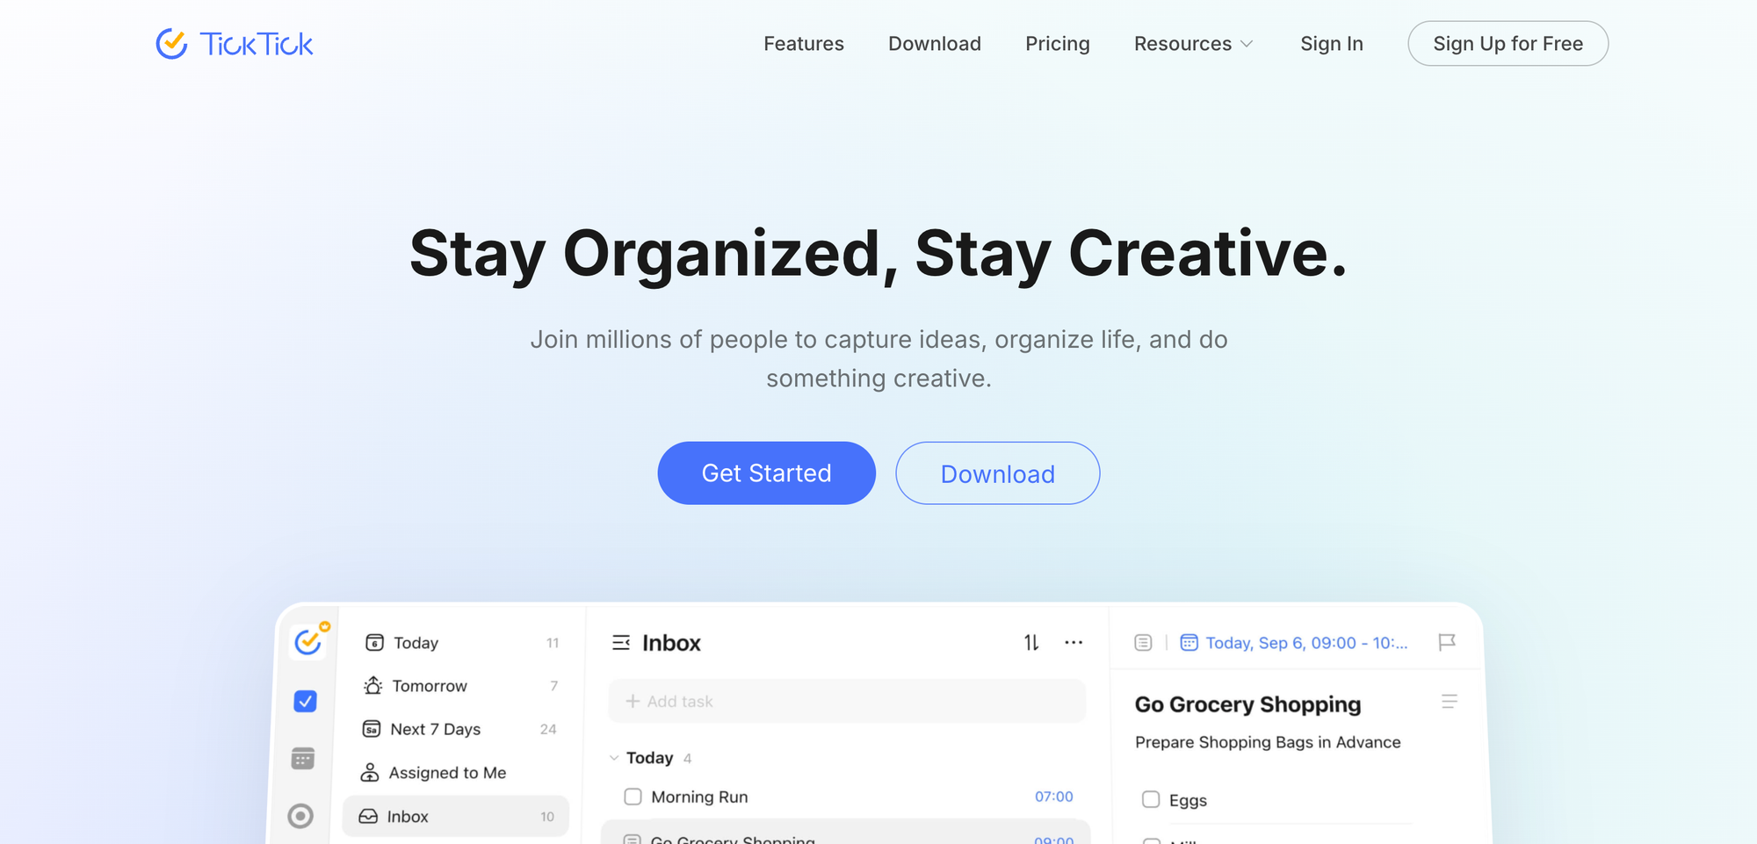Open the three-dot more options menu
Viewport: 1757px width, 844px height.
[x=1074, y=643]
